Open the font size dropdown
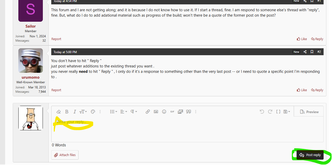332x165 pixels. (83, 112)
